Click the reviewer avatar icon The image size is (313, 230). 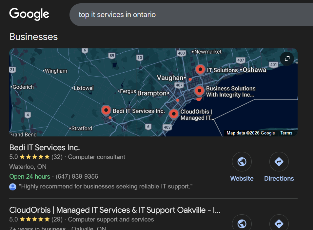(13, 187)
